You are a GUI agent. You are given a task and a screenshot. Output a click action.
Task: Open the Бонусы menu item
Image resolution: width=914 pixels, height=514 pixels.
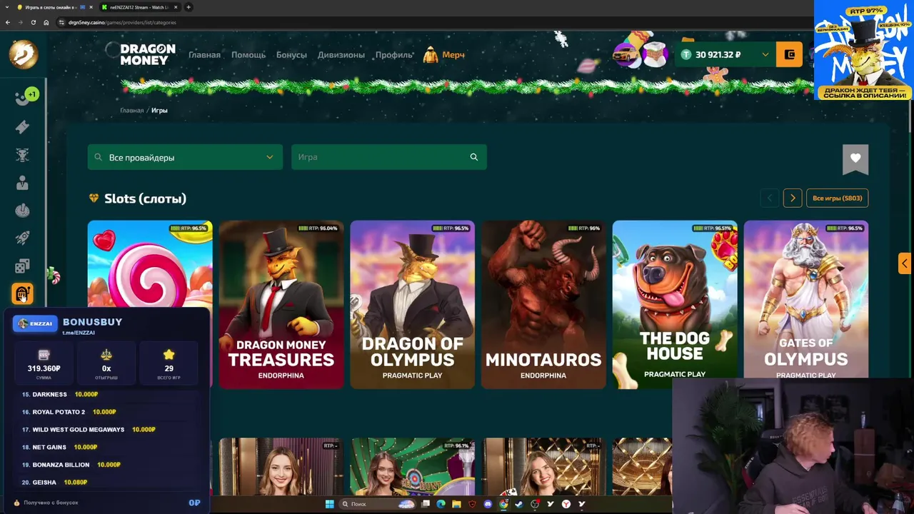tap(291, 55)
